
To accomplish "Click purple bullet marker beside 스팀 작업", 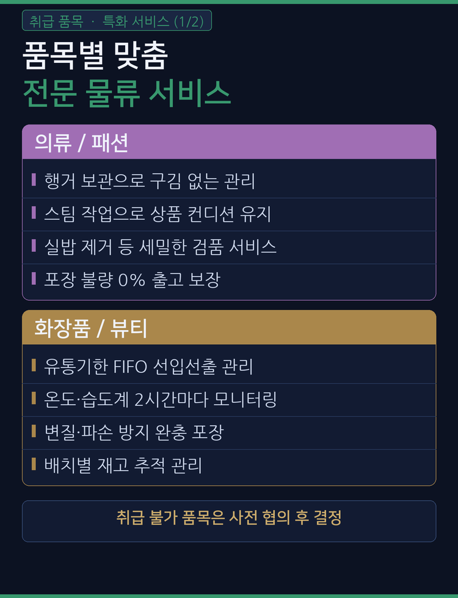I will pyautogui.click(x=34, y=213).
